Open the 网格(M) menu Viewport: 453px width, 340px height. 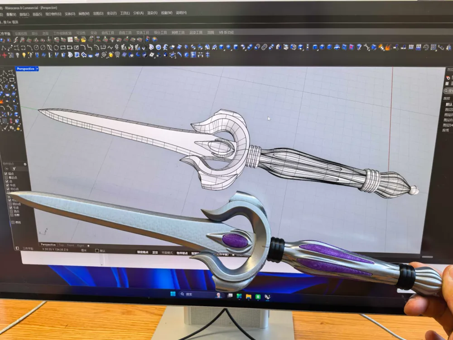[84, 14]
